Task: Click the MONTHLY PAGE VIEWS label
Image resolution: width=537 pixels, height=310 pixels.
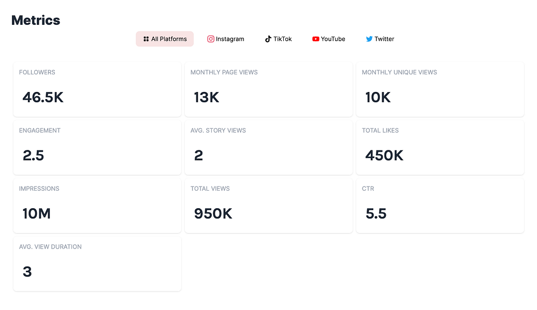Action: click(x=224, y=72)
